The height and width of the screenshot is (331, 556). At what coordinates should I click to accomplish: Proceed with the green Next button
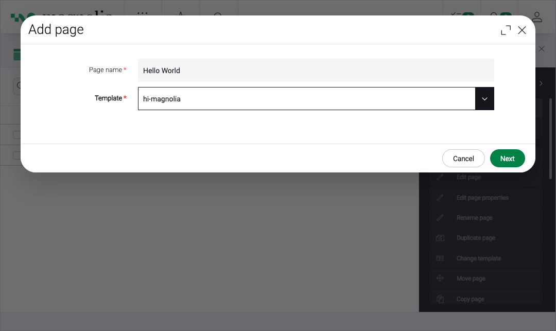click(507, 159)
